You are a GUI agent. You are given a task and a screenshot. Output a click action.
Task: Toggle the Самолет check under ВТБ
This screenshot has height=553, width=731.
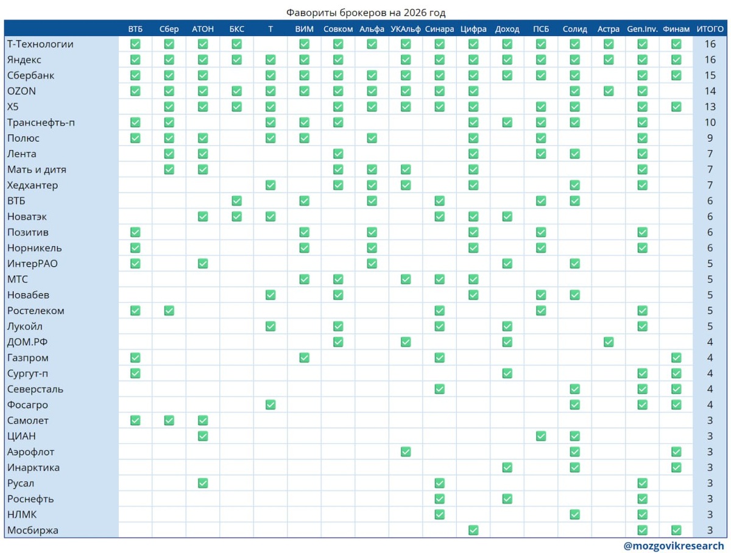pos(135,420)
